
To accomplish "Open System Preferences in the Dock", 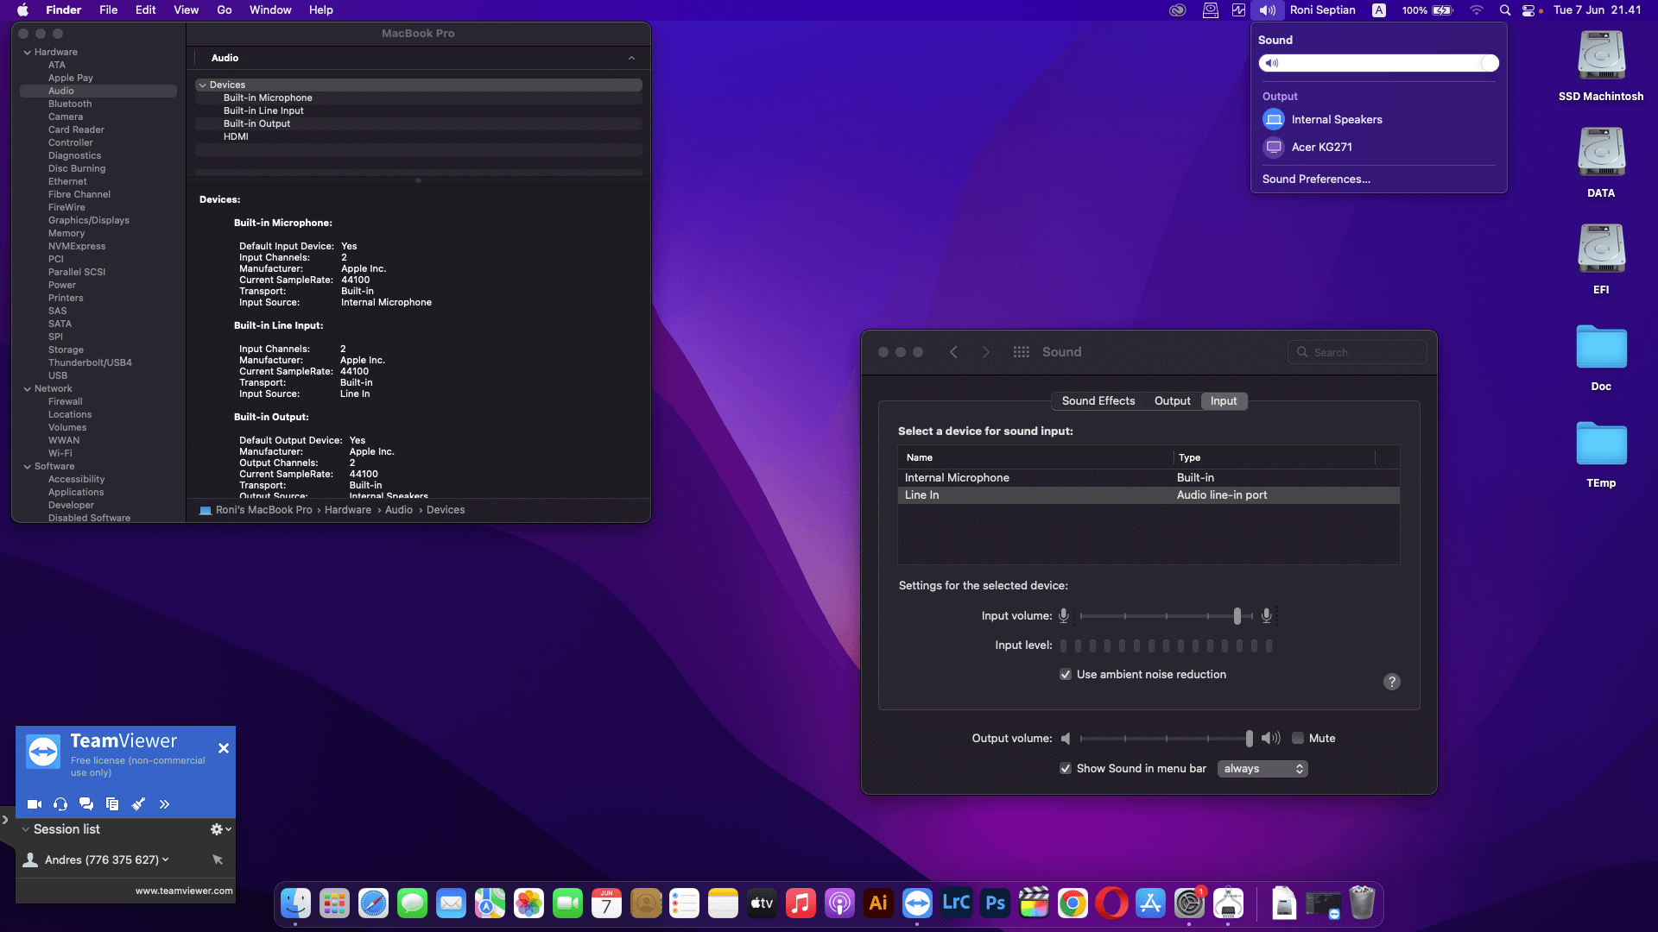I will 1189,904.
